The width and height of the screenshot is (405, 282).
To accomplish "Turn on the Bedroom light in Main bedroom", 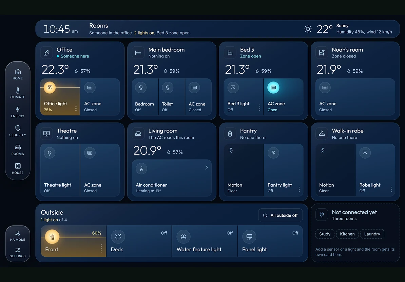I will coord(145,97).
